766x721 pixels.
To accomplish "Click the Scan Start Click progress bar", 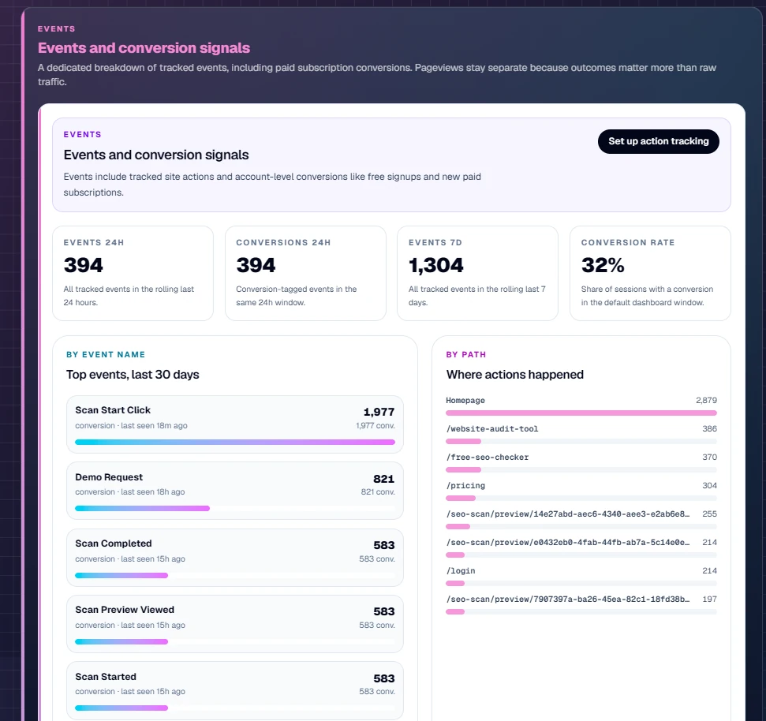I will [235, 442].
